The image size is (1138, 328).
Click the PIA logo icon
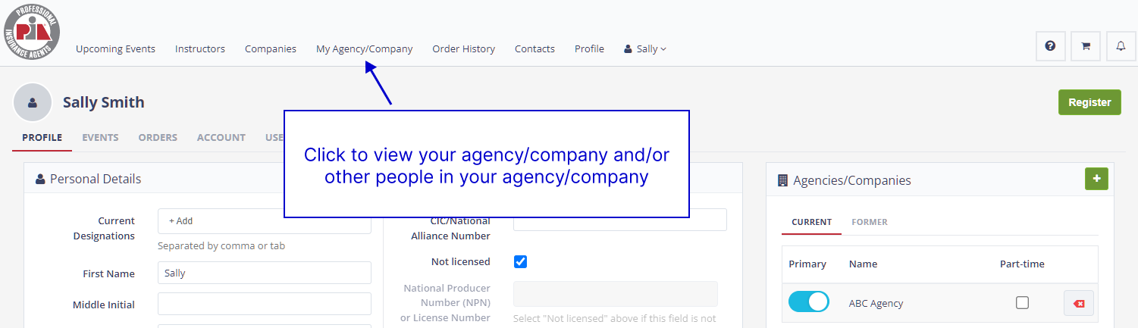pos(32,32)
